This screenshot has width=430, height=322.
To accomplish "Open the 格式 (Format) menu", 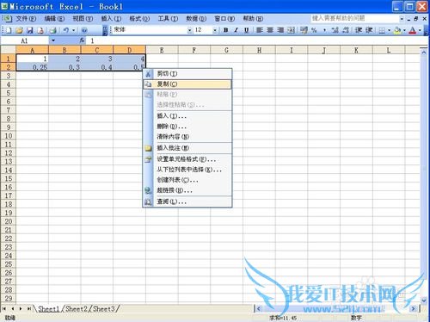I will 139,19.
